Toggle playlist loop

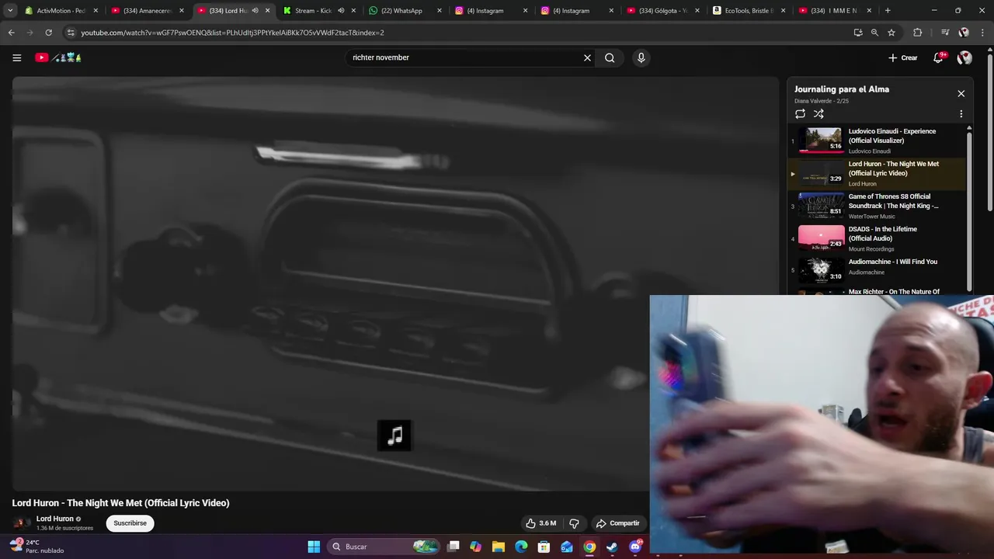(800, 113)
